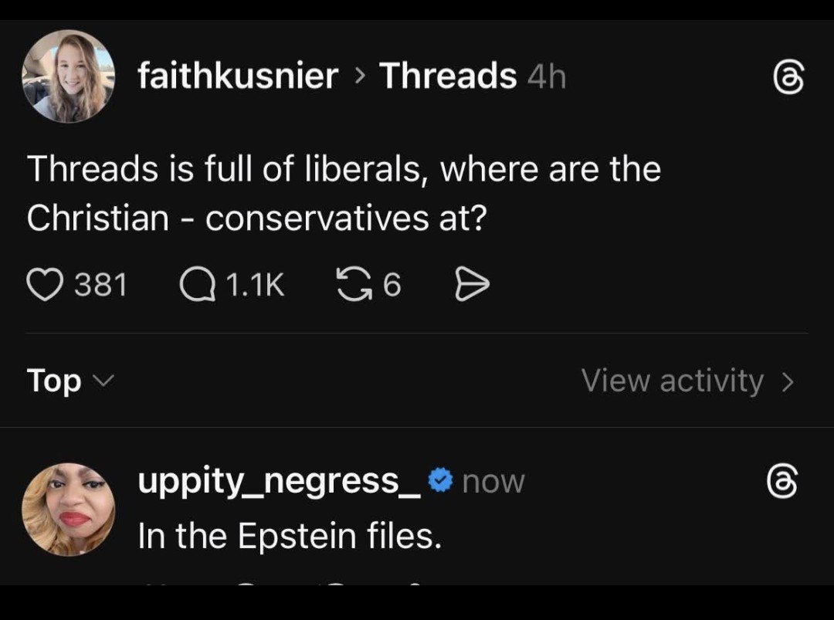The image size is (834, 620).
Task: View uppity_negress_ profile picture
Action: click(x=68, y=510)
